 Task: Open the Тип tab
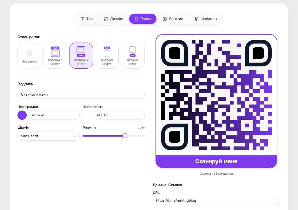click(87, 19)
